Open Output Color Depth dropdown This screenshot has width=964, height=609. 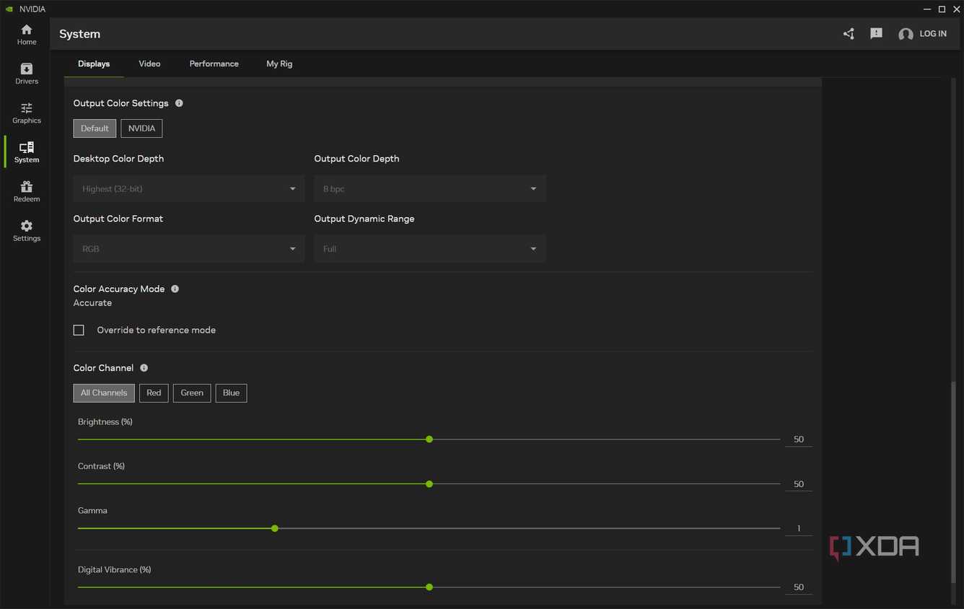coord(430,189)
